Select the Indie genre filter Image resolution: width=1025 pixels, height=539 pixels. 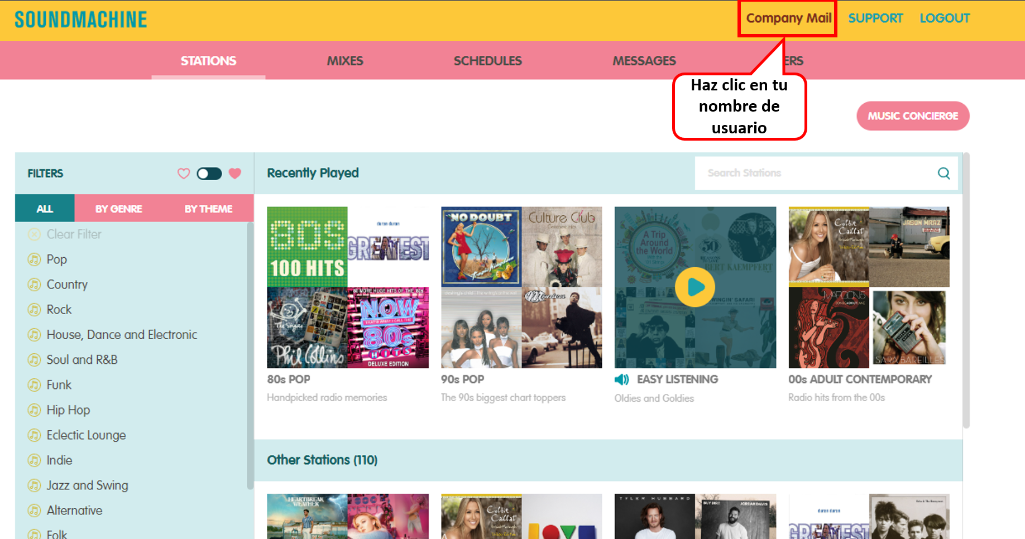coord(59,460)
